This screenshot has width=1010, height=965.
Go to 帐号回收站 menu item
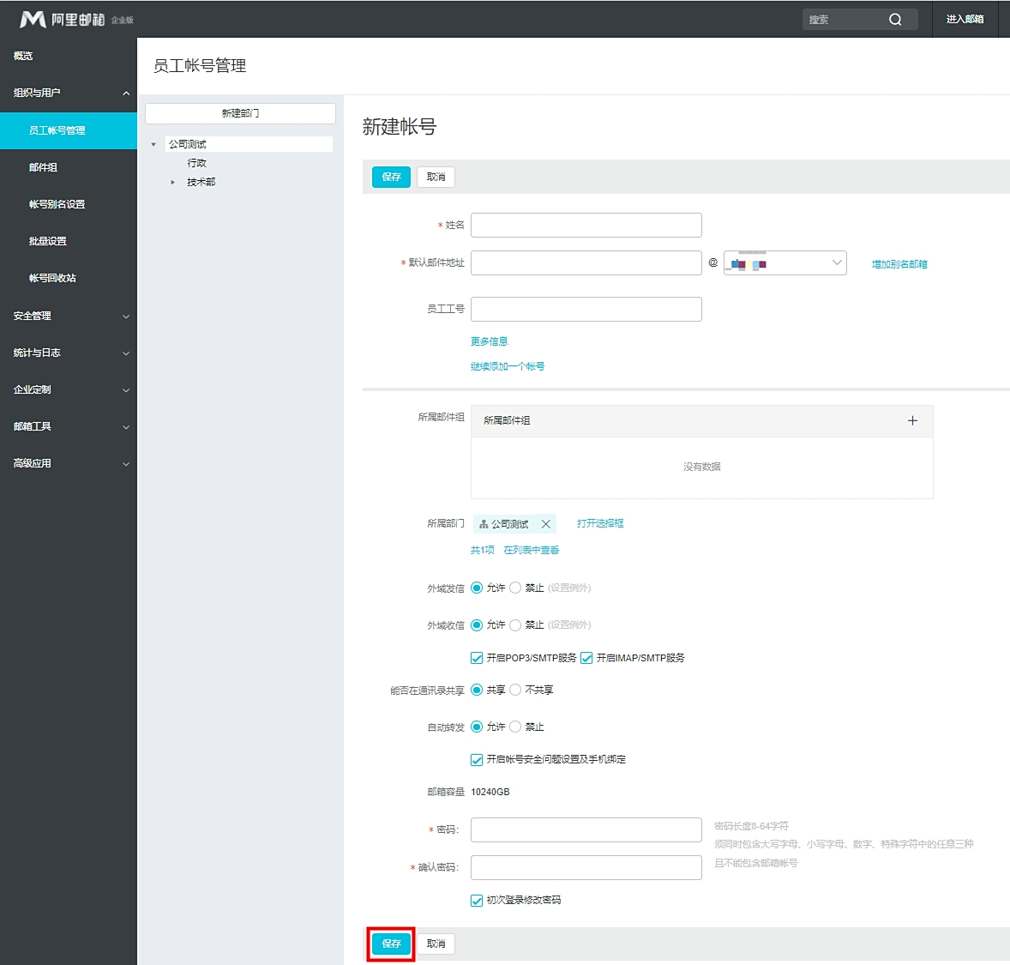[x=52, y=278]
